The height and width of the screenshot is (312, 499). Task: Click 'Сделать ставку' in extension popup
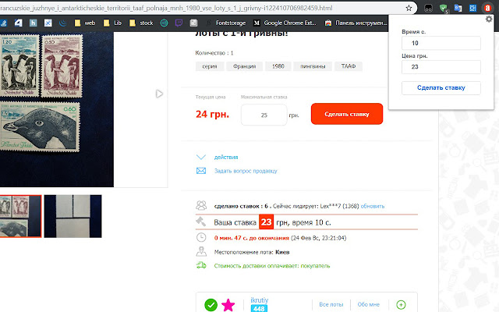click(441, 88)
